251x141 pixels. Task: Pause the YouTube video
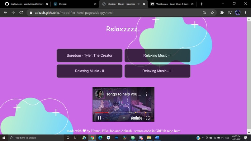pyautogui.click(x=99, y=118)
